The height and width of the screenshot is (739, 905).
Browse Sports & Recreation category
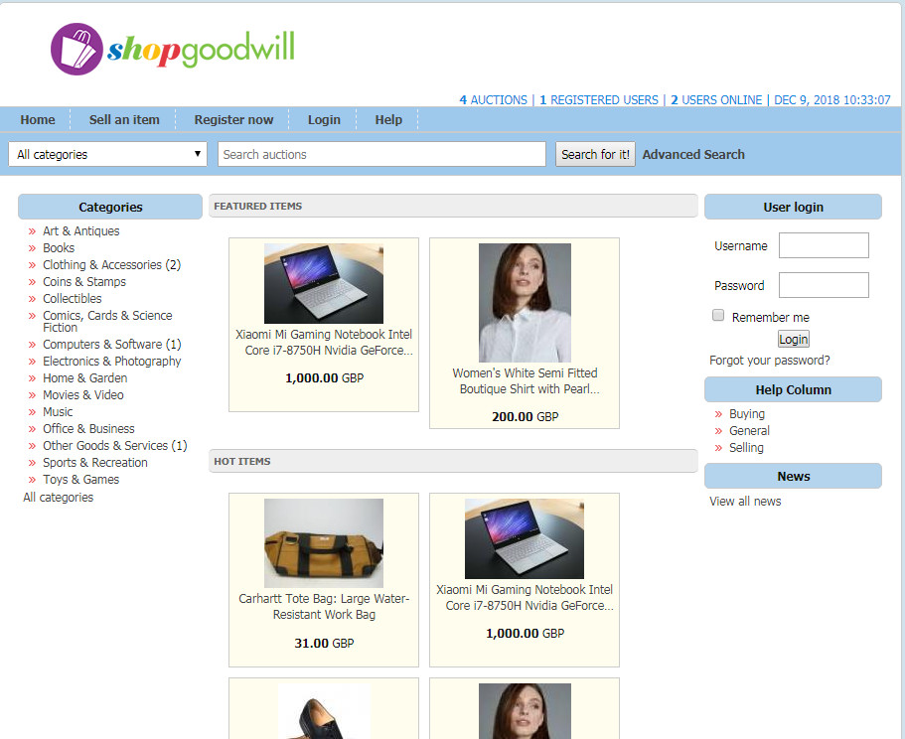95,462
